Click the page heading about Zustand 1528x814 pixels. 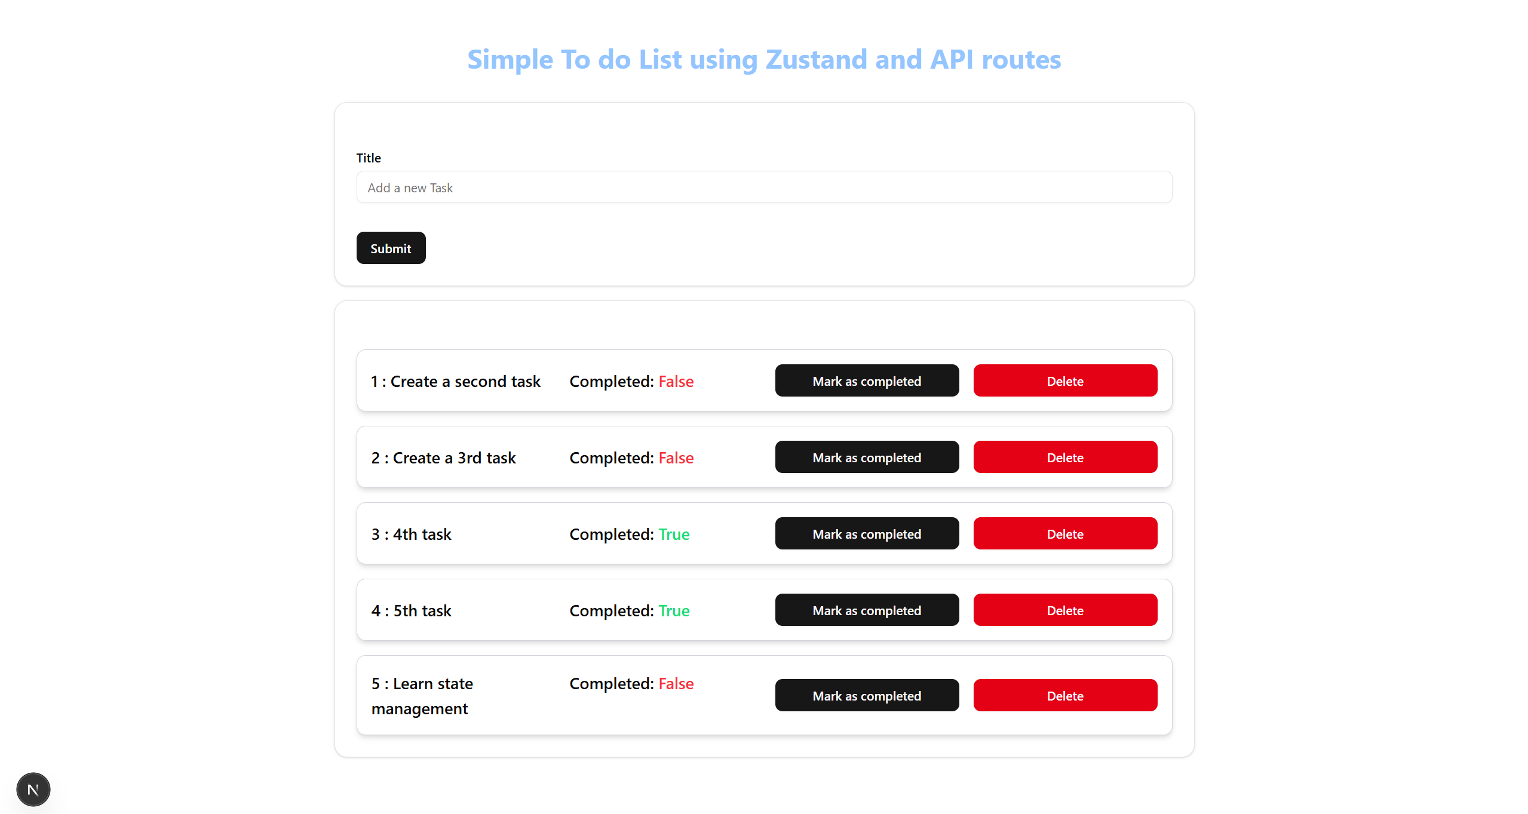click(764, 60)
